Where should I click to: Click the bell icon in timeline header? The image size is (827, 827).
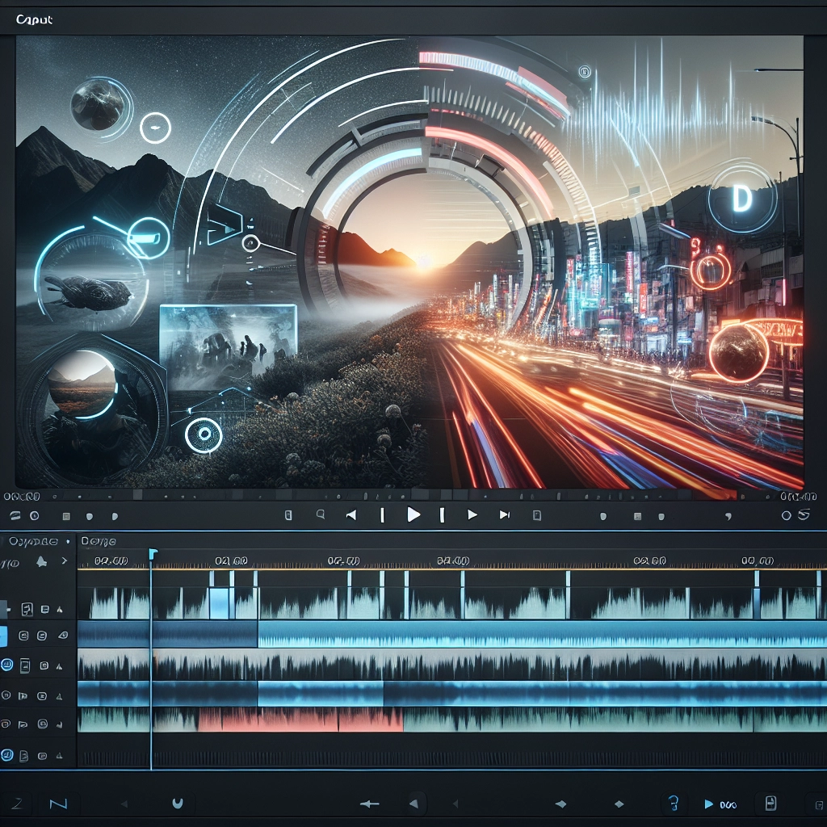tap(41, 561)
